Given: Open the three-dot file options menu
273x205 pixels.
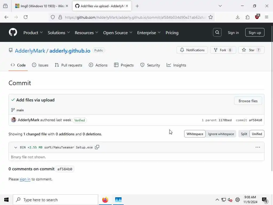Looking at the screenshot, I should pyautogui.click(x=258, y=147).
